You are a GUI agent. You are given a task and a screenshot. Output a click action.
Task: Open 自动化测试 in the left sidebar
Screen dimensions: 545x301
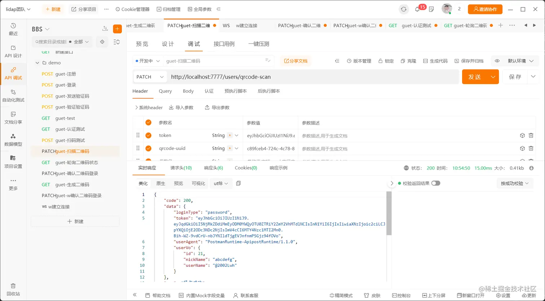click(13, 96)
